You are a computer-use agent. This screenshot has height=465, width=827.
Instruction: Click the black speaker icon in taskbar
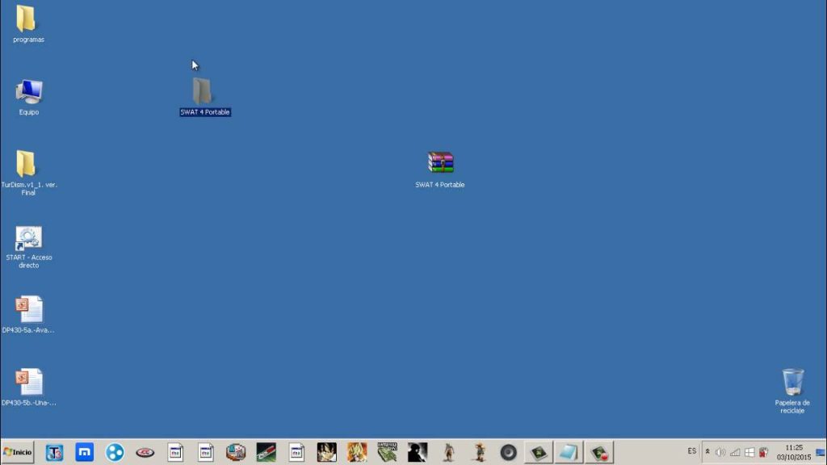coord(508,452)
